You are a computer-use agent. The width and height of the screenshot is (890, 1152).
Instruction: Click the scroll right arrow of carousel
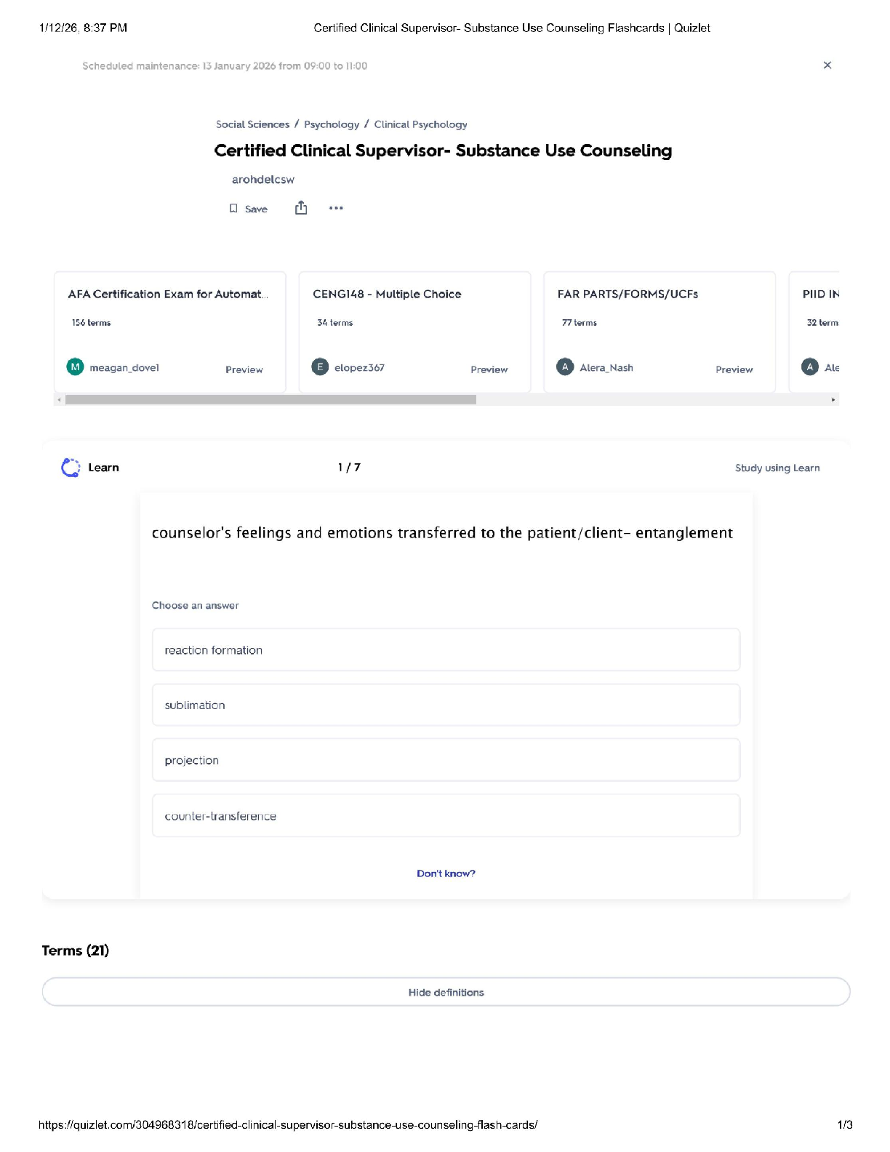click(833, 400)
